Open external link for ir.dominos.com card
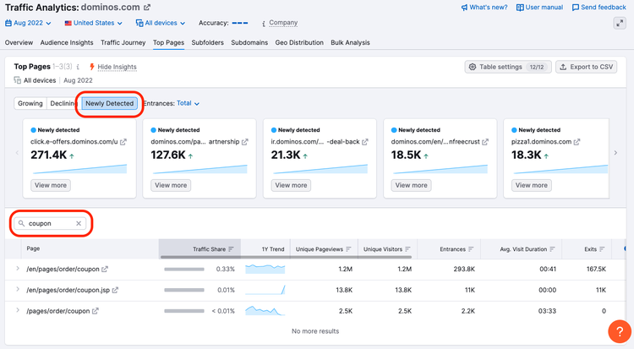The image size is (634, 349). click(x=364, y=142)
